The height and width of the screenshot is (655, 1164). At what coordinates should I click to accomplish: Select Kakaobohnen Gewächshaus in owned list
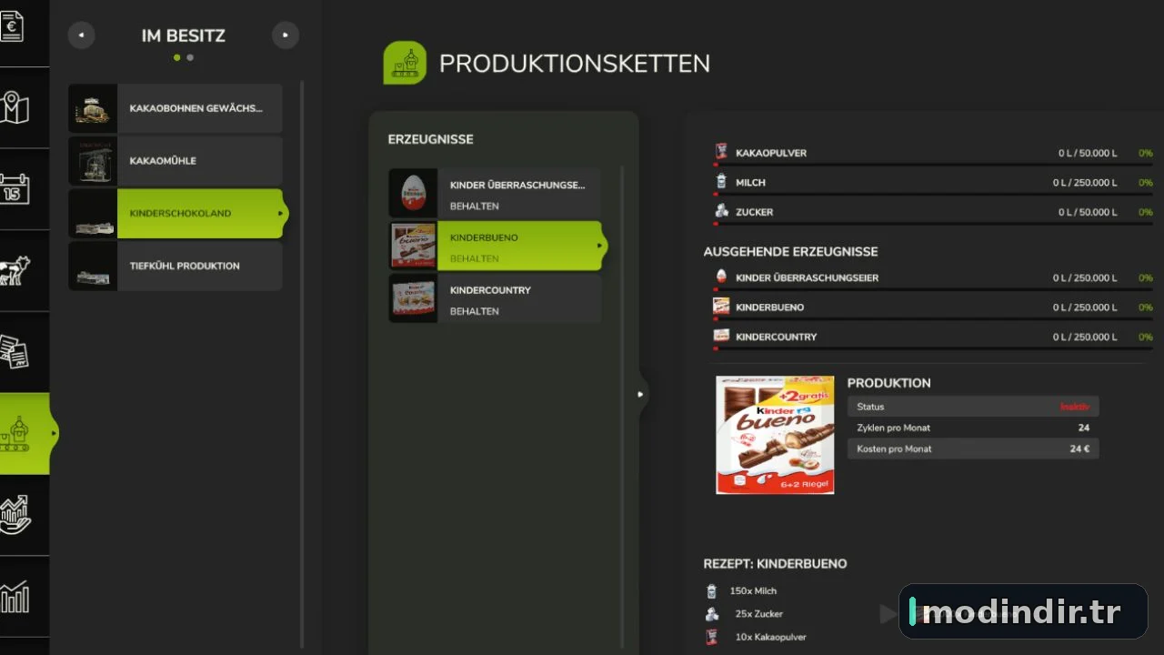[x=175, y=108]
